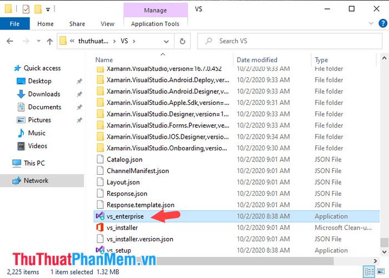Open Explorer help icon
This screenshot has width=389, height=278.
point(383,23)
